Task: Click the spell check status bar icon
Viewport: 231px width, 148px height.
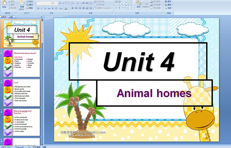Action: pyautogui.click(x=29, y=147)
